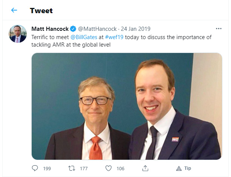
Task: Click the blue verified badge
Action: click(x=73, y=29)
